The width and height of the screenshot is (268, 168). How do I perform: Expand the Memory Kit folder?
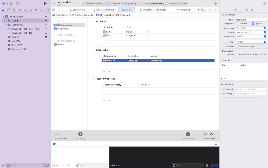tap(6, 25)
